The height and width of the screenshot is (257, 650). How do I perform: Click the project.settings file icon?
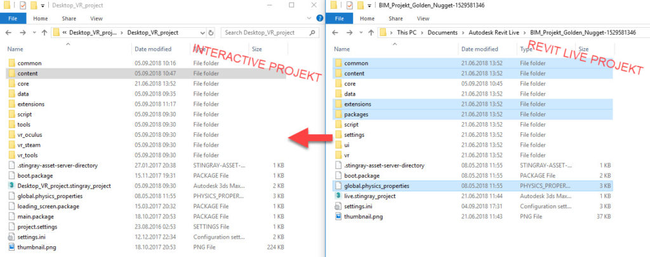click(x=11, y=227)
